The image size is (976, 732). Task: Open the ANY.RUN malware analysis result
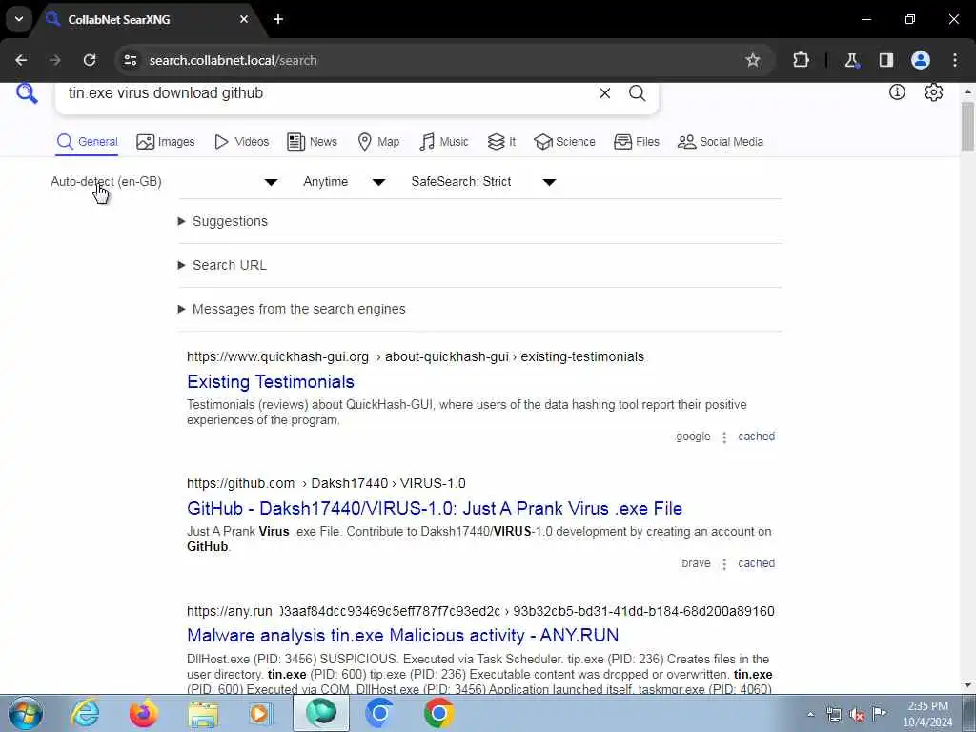(x=403, y=636)
